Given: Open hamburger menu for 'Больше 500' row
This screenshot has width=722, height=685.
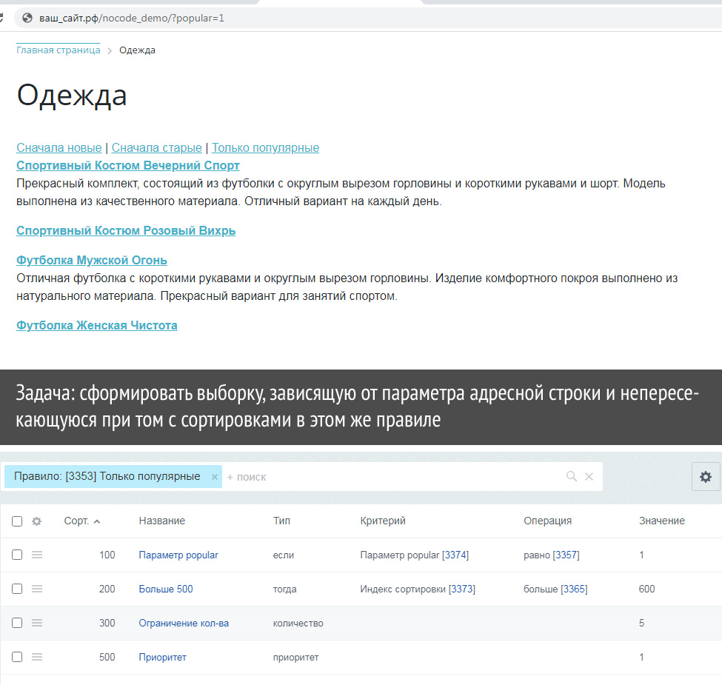Looking at the screenshot, I should [x=37, y=589].
